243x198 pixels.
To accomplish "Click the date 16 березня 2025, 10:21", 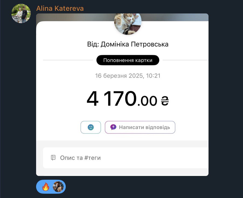I will 128,76.
